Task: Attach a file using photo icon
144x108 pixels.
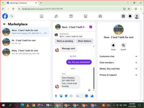Action: coord(61,96)
